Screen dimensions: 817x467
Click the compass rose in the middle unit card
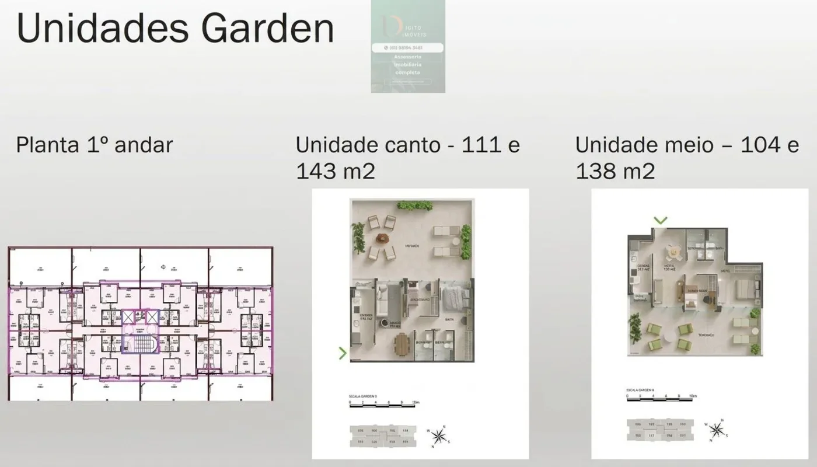click(x=717, y=430)
